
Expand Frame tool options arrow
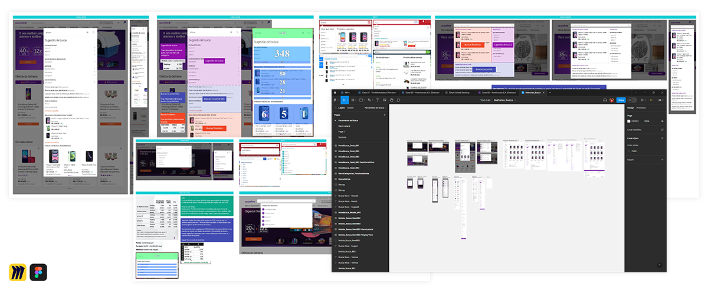click(356, 100)
